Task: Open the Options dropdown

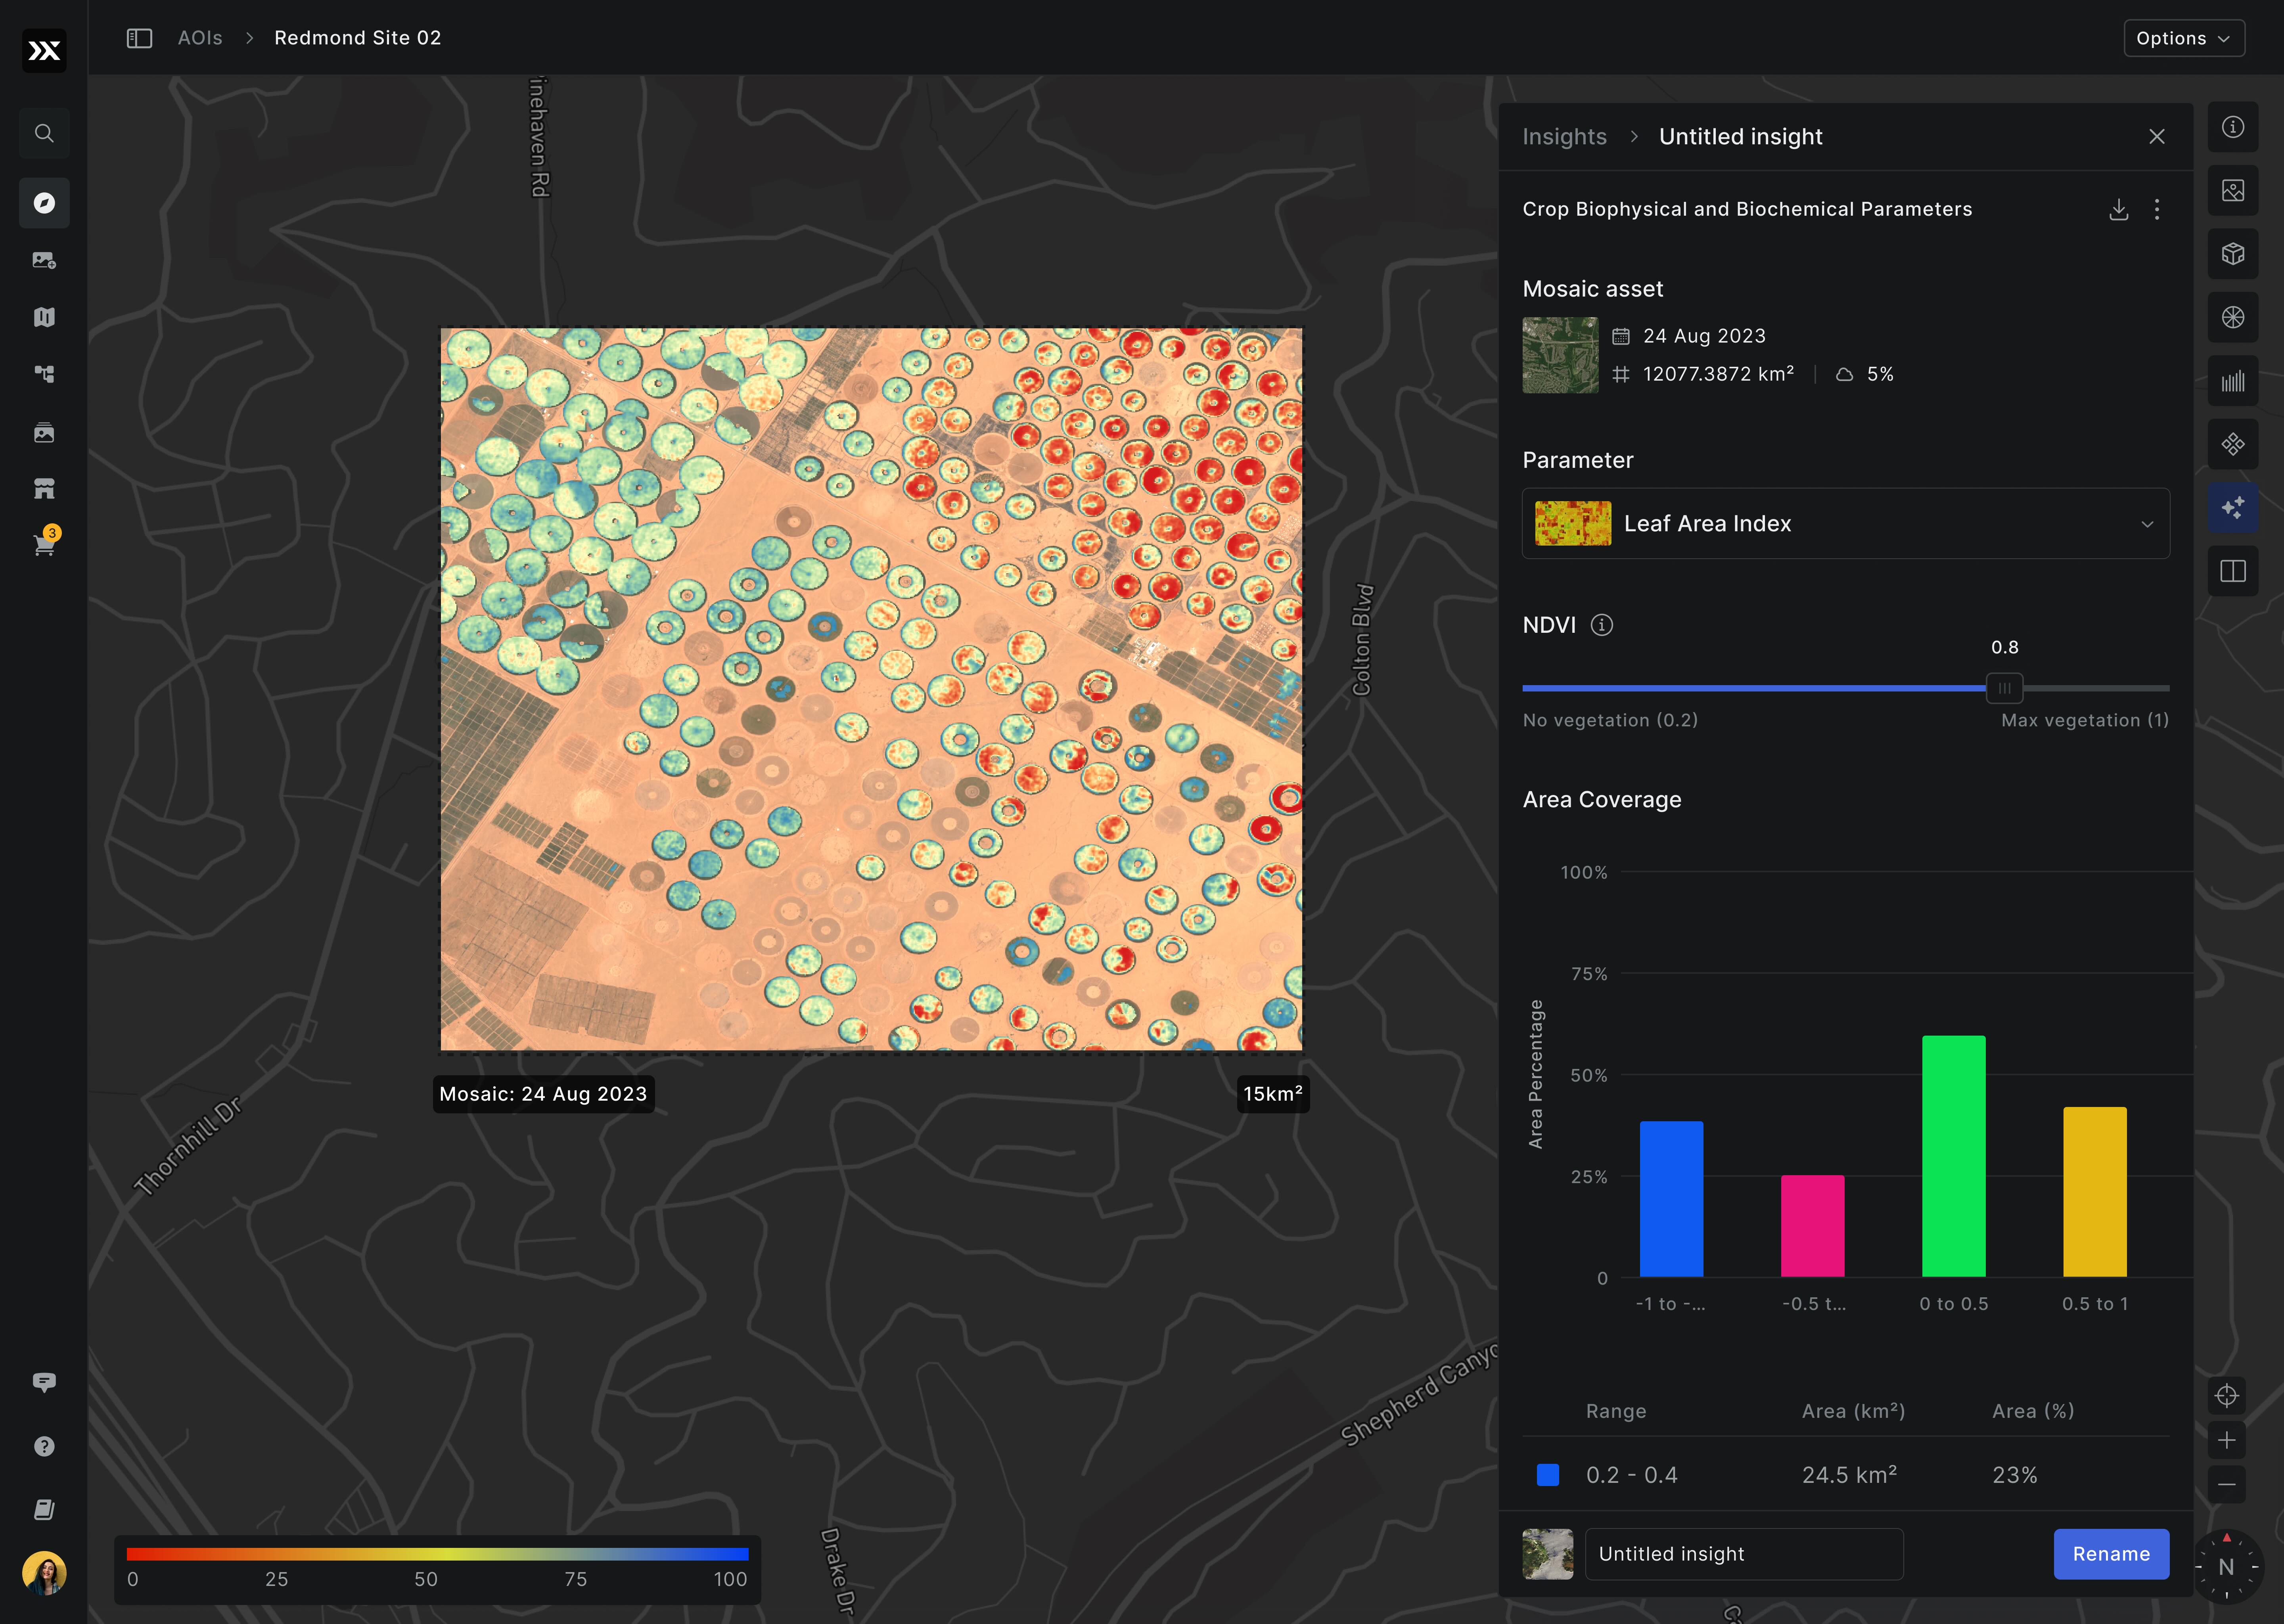Action: (x=2184, y=38)
